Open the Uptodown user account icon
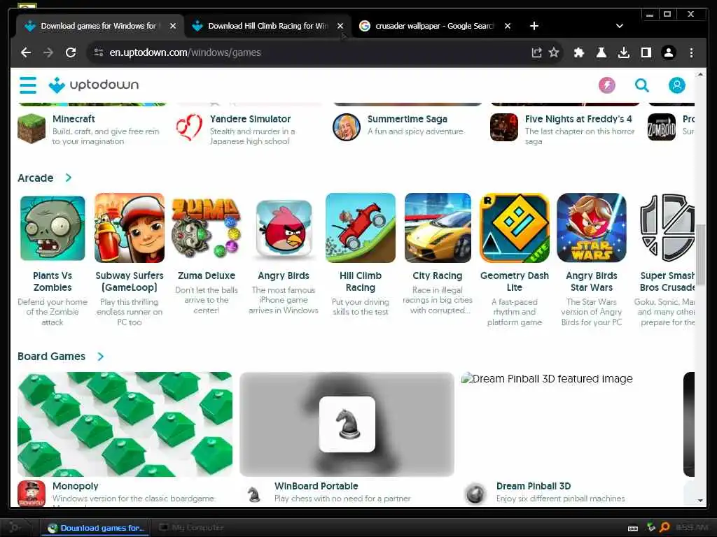Image resolution: width=717 pixels, height=537 pixels. tap(676, 85)
